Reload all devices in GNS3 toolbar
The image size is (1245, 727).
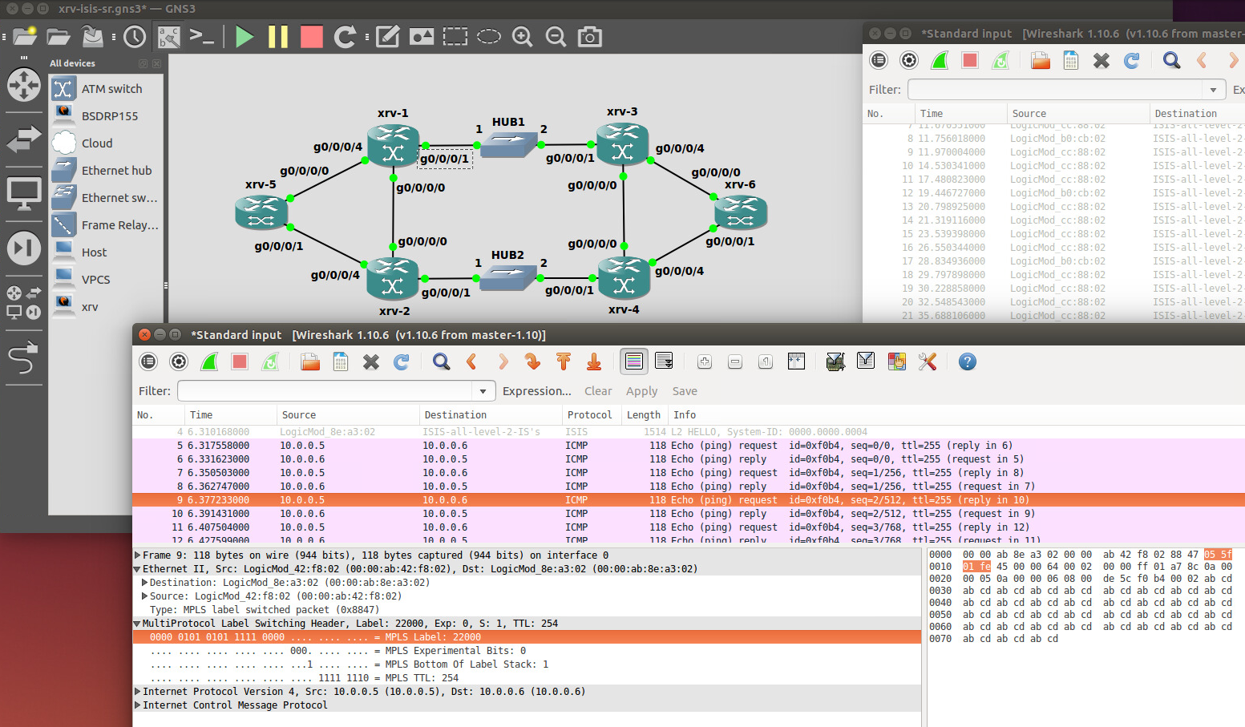point(345,37)
